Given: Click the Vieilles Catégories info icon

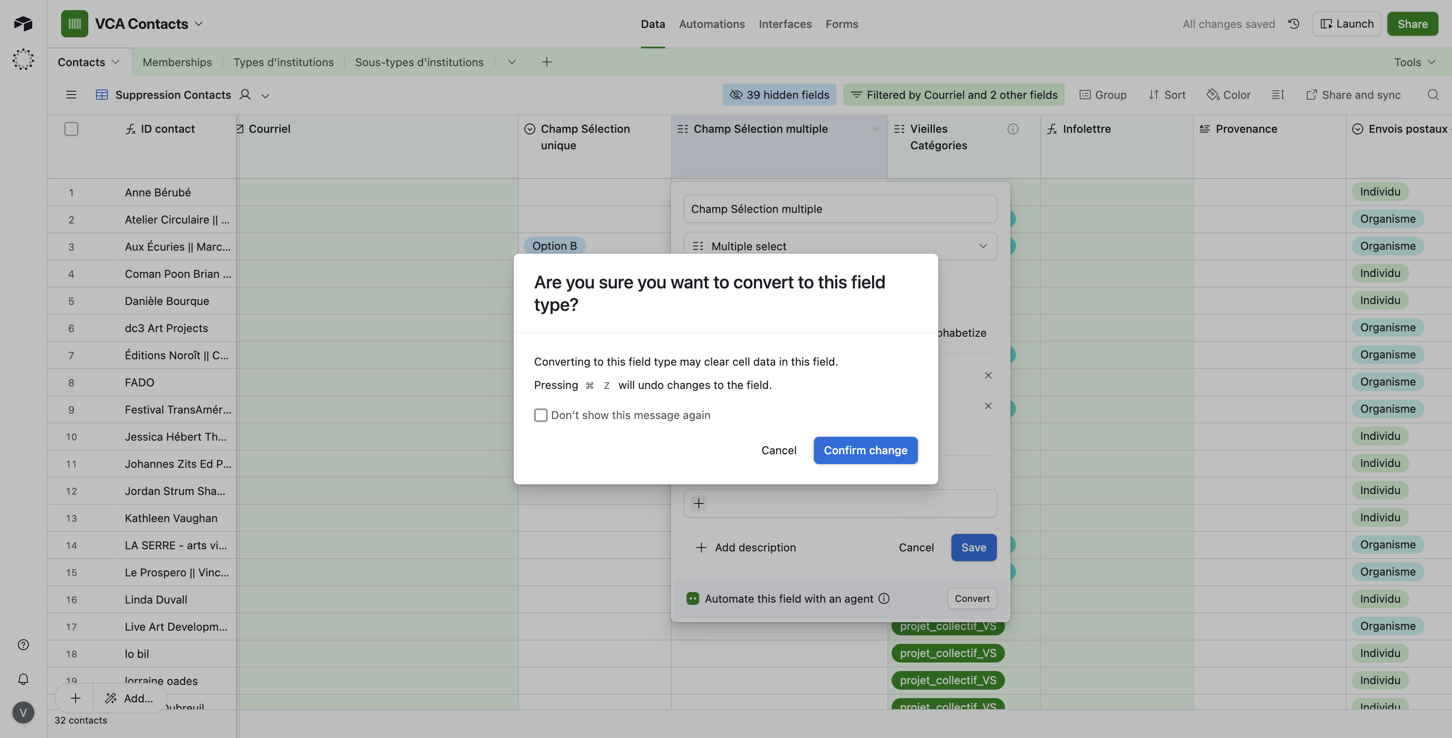Looking at the screenshot, I should [x=1013, y=129].
